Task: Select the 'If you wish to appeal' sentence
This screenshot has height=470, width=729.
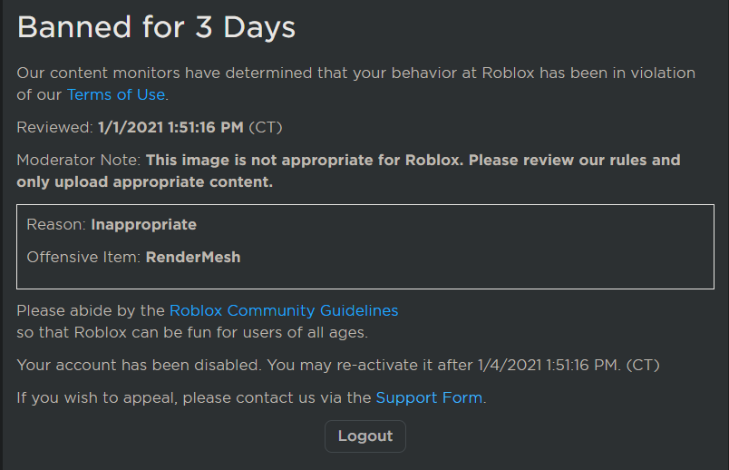Action: point(251,398)
